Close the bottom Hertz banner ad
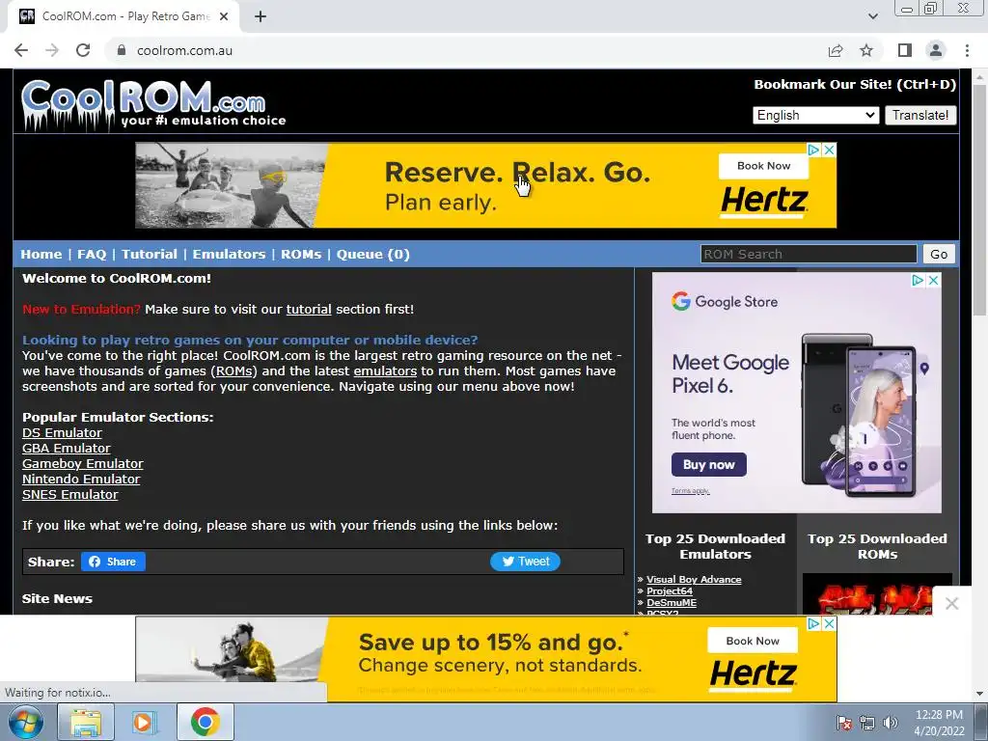 tap(830, 624)
